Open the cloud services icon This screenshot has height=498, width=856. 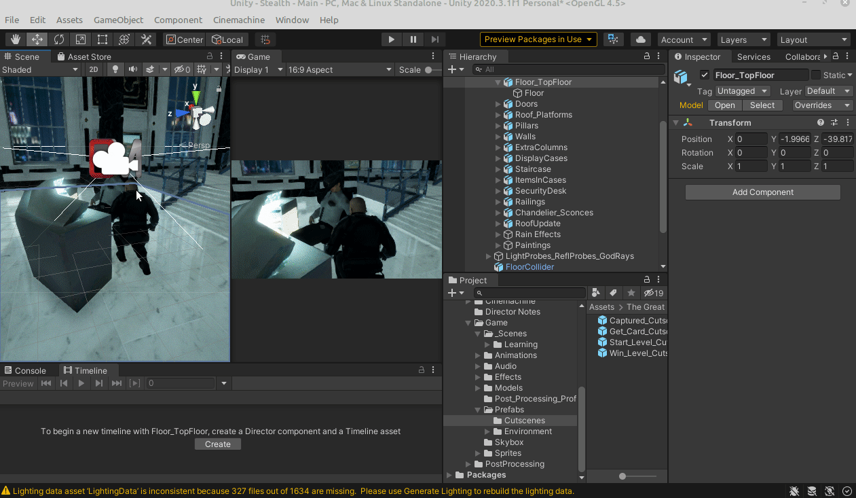pyautogui.click(x=639, y=39)
